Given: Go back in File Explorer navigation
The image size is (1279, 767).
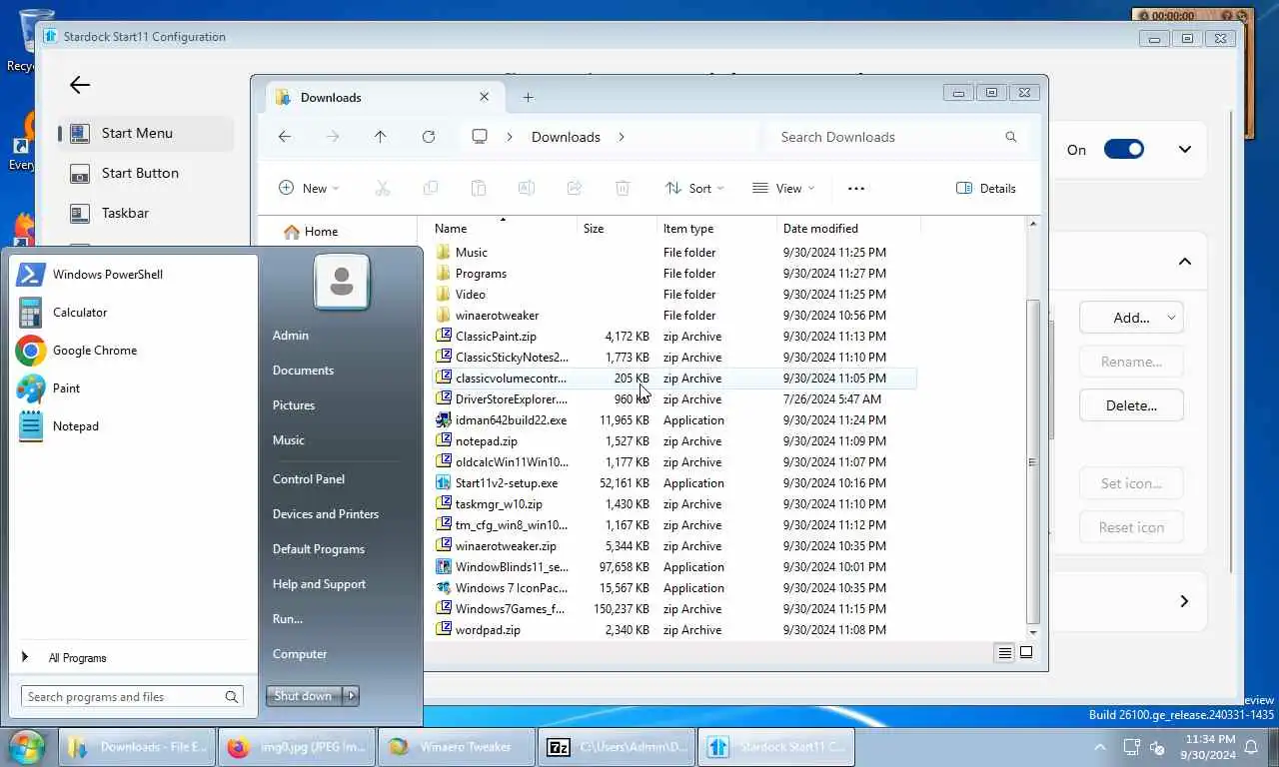Looking at the screenshot, I should pyautogui.click(x=285, y=137).
